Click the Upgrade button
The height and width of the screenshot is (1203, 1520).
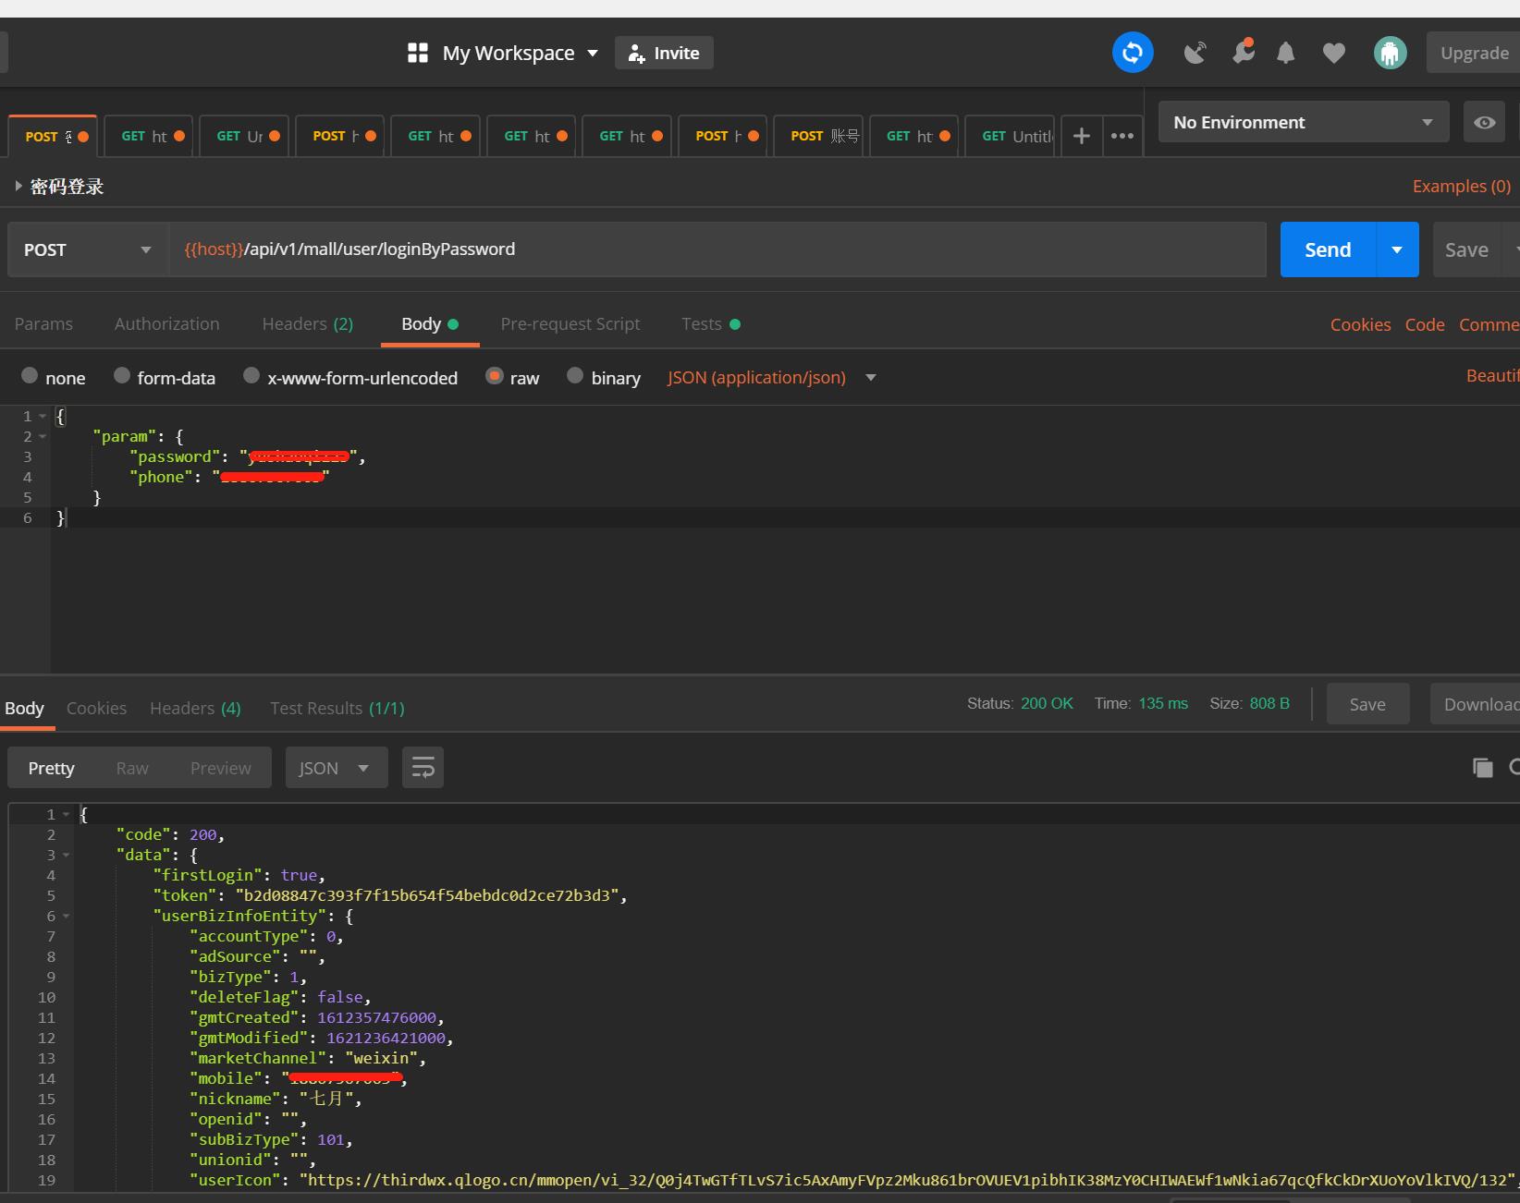point(1474,53)
